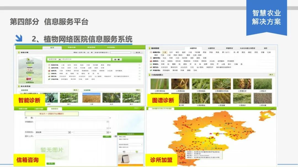Click scroll up arrow of 详细描述 text area
This screenshot has width=298, height=167.
[108, 122]
